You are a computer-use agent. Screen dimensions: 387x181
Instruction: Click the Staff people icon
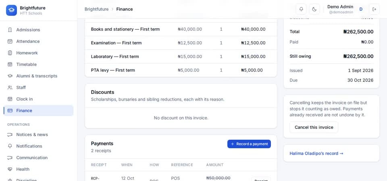point(10,88)
